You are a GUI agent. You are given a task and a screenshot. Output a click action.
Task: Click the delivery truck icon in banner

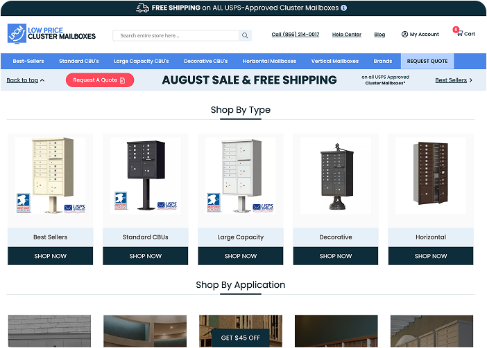[x=142, y=8]
